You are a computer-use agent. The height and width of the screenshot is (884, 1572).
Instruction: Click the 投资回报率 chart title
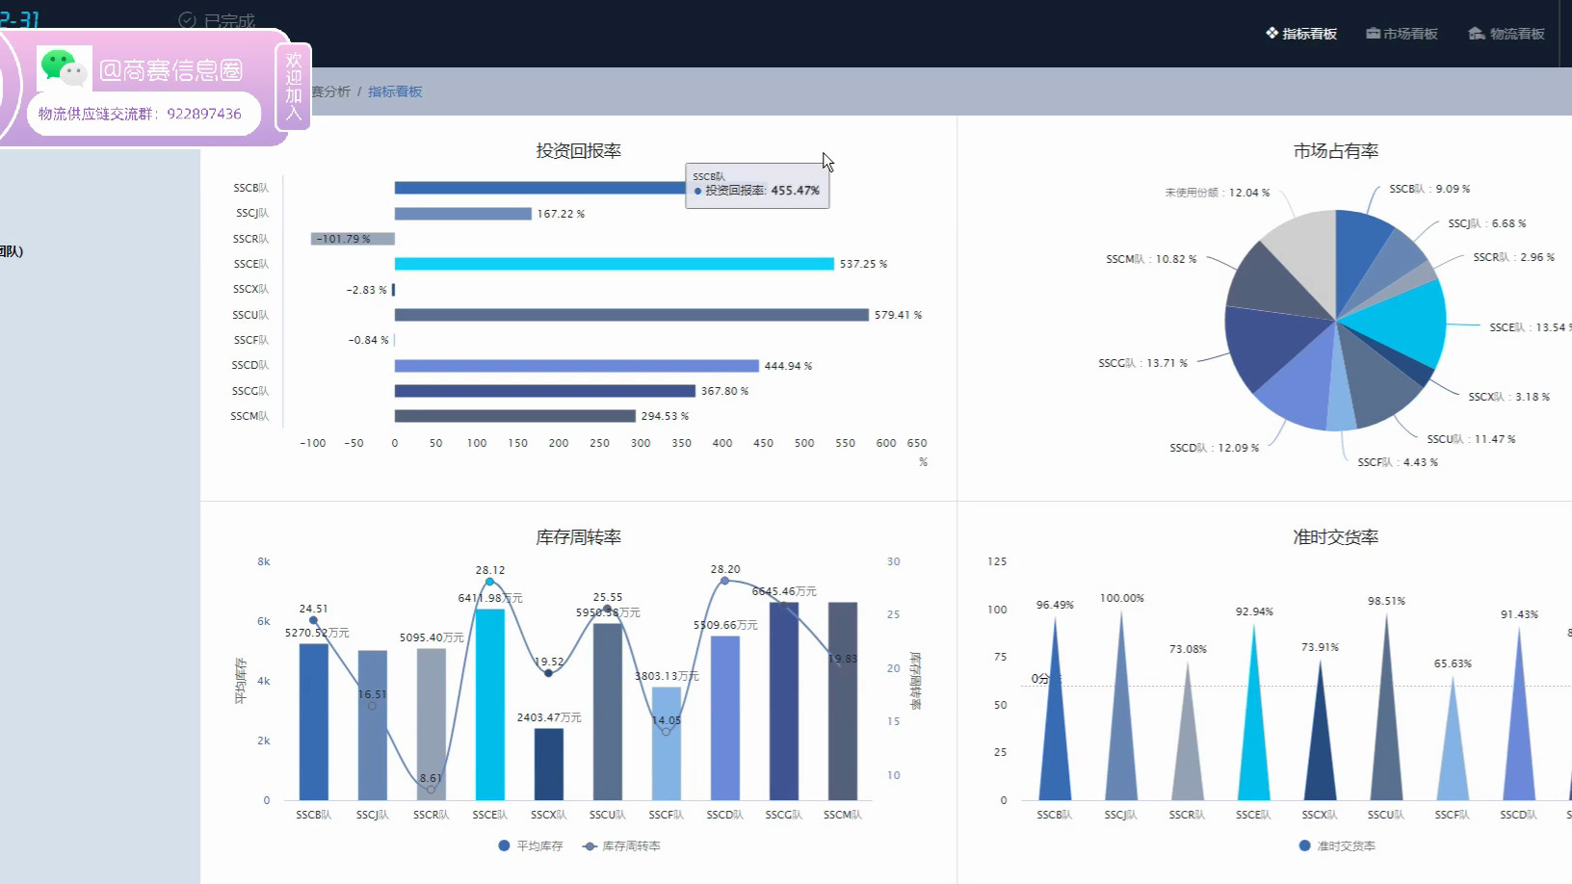pos(578,150)
